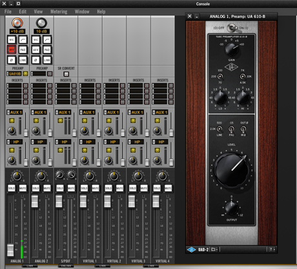Screen dimensions: 297x269
Task: Click the left S/PDIF pan knob
Action: coord(59,175)
